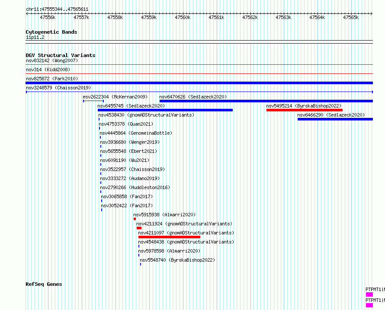Click the 47558k ruler tick label

pyautogui.click(x=115, y=17)
